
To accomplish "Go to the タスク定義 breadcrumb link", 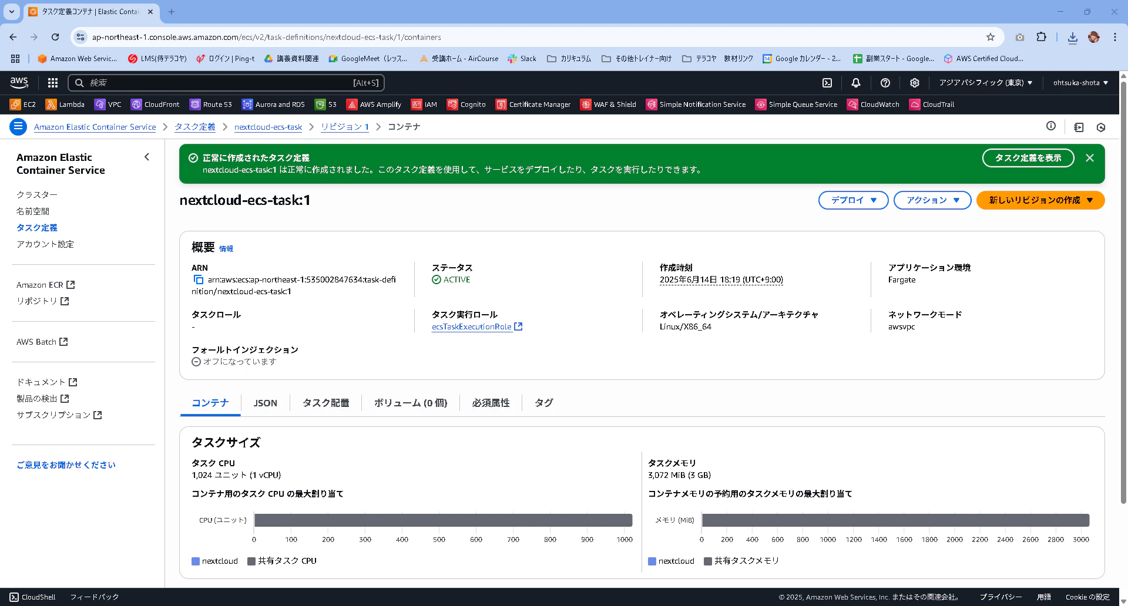I will tap(195, 127).
